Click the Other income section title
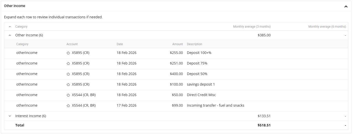This screenshot has height=134, width=353. pos(15,6)
